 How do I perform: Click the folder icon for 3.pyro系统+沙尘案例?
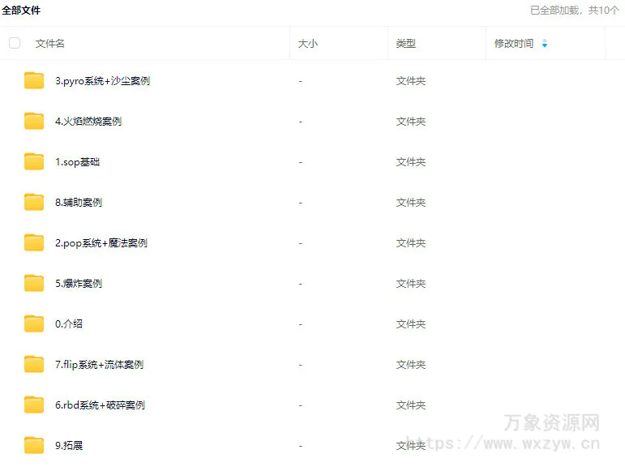[34, 80]
